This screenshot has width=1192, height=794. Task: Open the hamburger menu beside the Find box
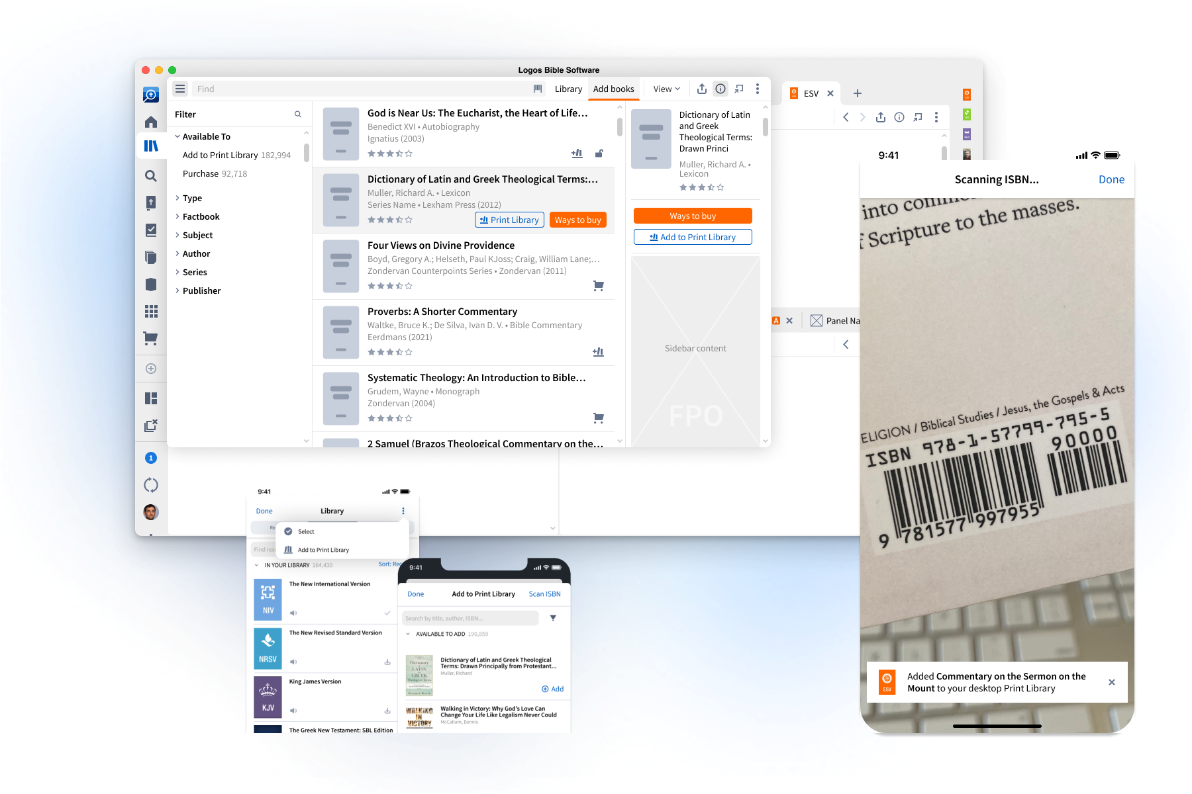tap(180, 89)
